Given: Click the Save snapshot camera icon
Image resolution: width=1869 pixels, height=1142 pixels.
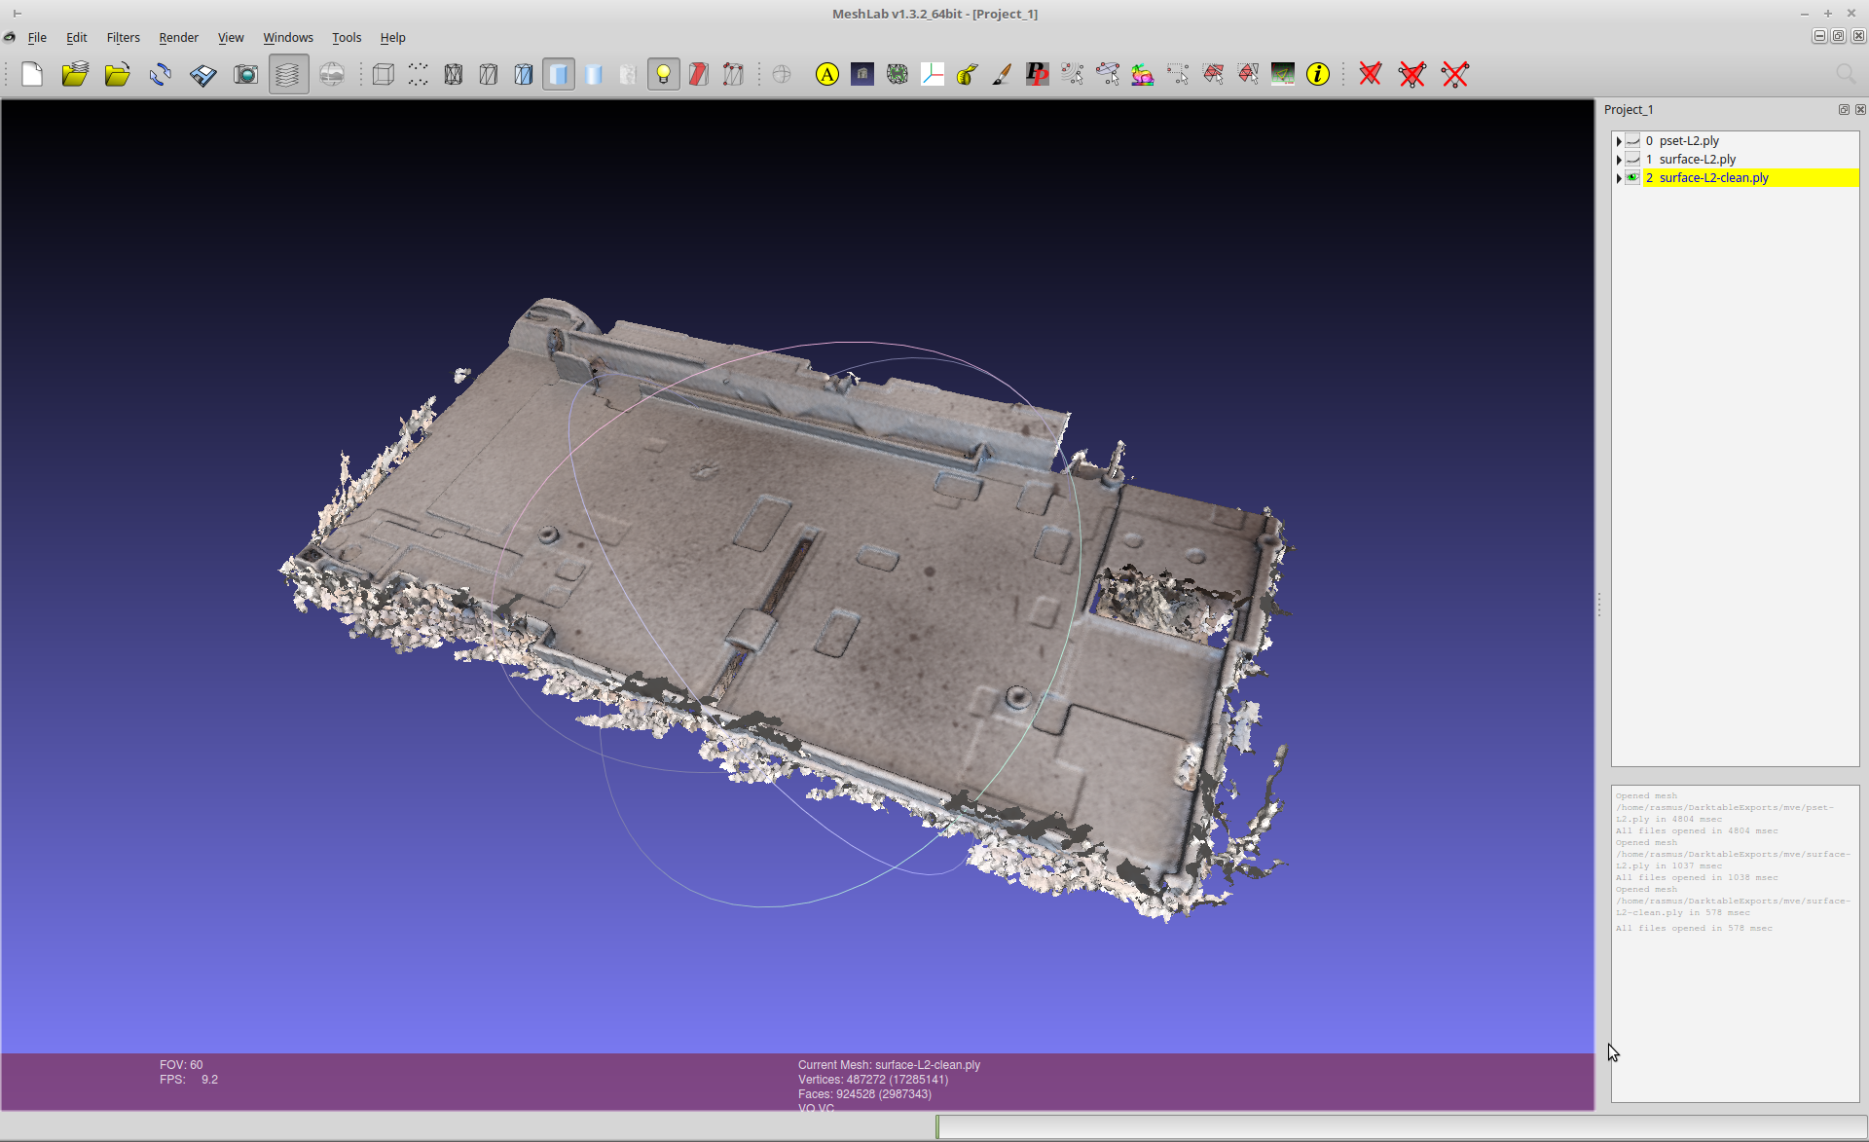Looking at the screenshot, I should [245, 74].
